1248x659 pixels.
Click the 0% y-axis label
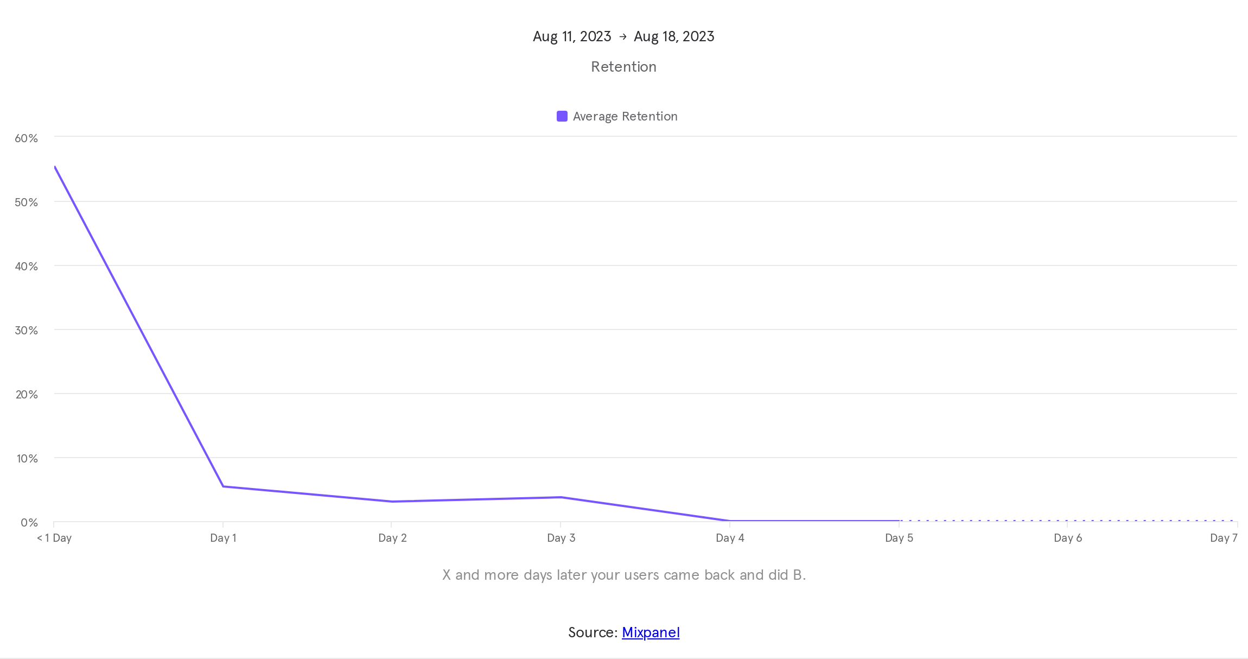pyautogui.click(x=29, y=523)
